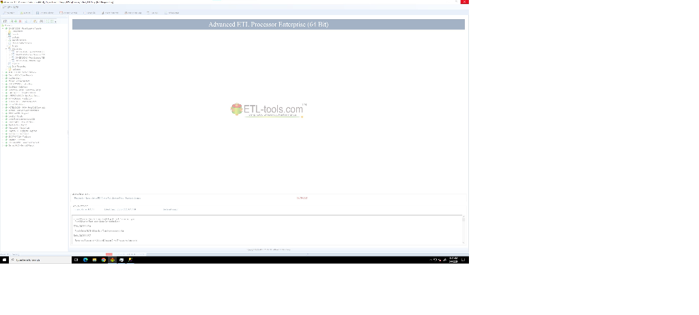Open Task View from the taskbar
699x315 pixels.
76,260
